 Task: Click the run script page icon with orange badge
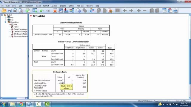pos(110,11)
